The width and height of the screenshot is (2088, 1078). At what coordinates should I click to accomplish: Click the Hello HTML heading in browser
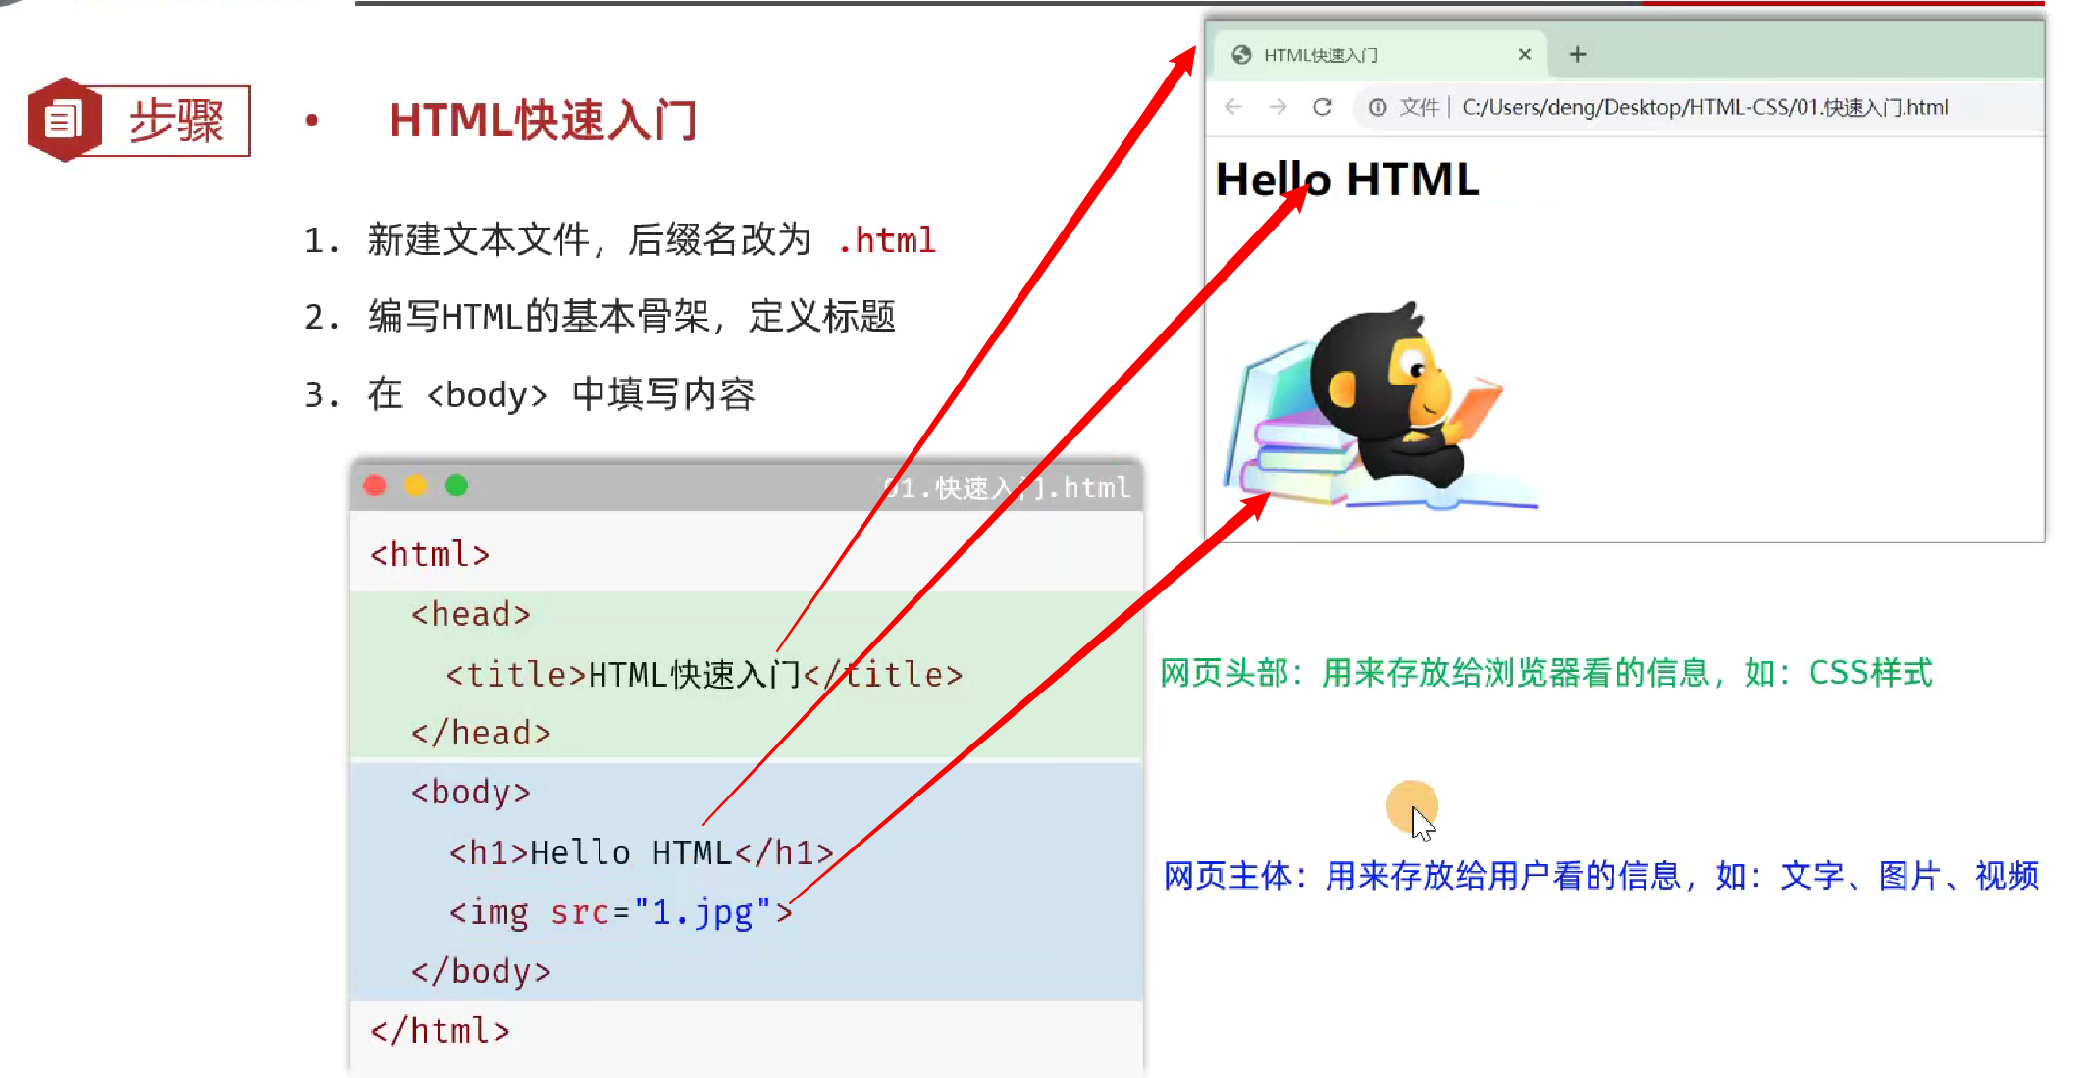click(x=1346, y=180)
